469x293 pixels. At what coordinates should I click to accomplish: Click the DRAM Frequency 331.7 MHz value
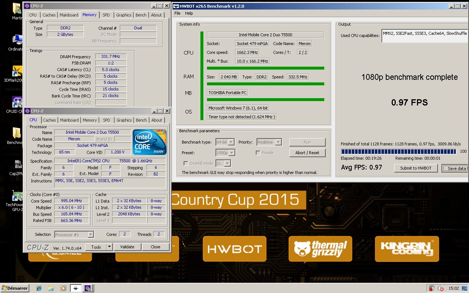point(111,56)
